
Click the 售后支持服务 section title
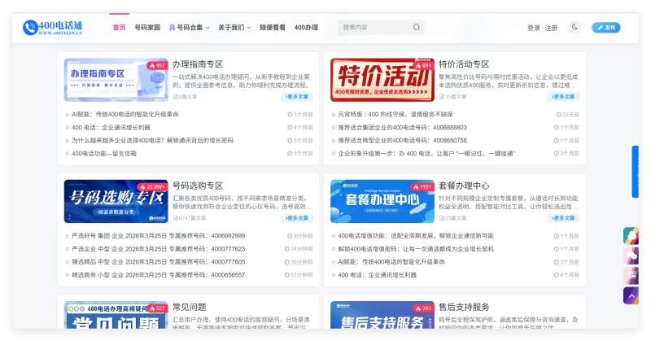[464, 307]
